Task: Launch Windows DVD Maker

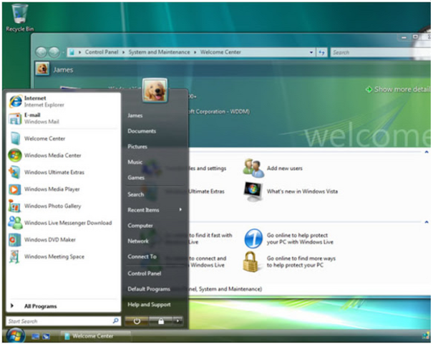Action: coord(64,240)
